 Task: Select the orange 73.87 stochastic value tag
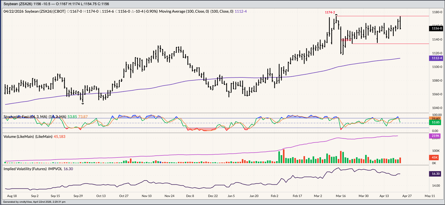435,119
